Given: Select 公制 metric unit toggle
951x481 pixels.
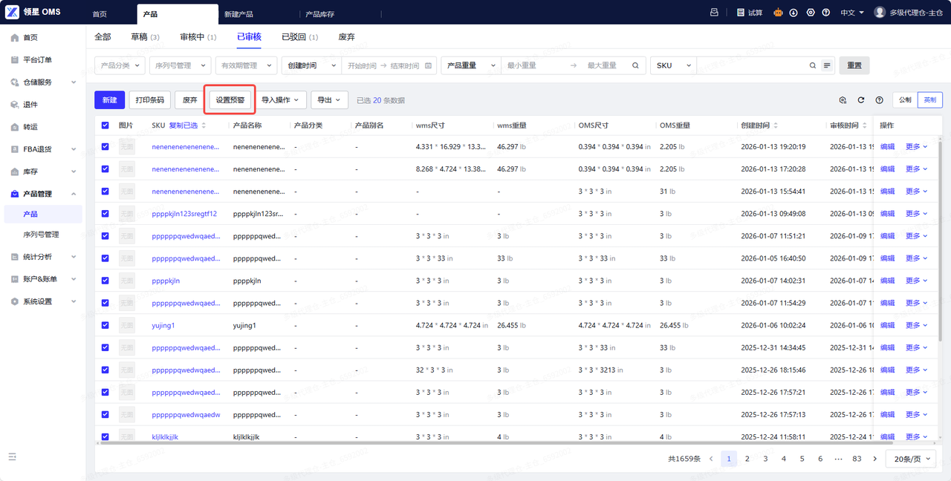Looking at the screenshot, I should 904,100.
